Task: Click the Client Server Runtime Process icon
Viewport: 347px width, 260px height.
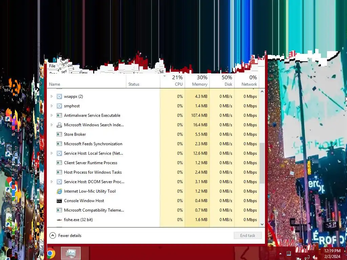Action: [x=59, y=163]
